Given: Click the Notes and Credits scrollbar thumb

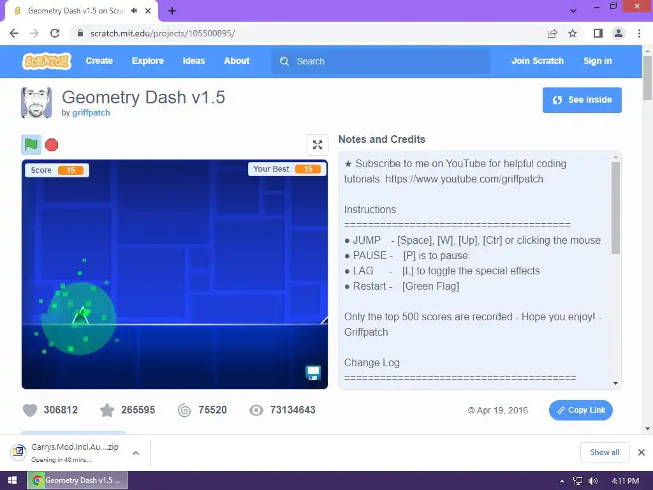Looking at the screenshot, I should (615, 207).
